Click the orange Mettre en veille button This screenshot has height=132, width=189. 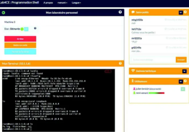point(20,45)
